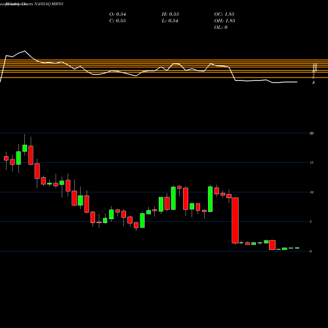Image resolution: width=328 pixels, height=328 pixels.
Task: Click the 20 price axis label
Action: (x=312, y=133)
